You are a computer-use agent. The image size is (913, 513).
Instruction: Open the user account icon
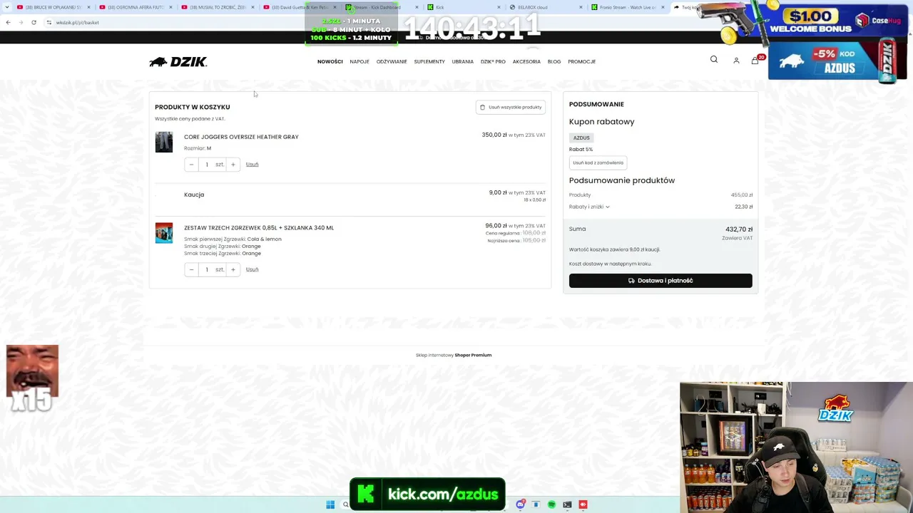pos(736,61)
